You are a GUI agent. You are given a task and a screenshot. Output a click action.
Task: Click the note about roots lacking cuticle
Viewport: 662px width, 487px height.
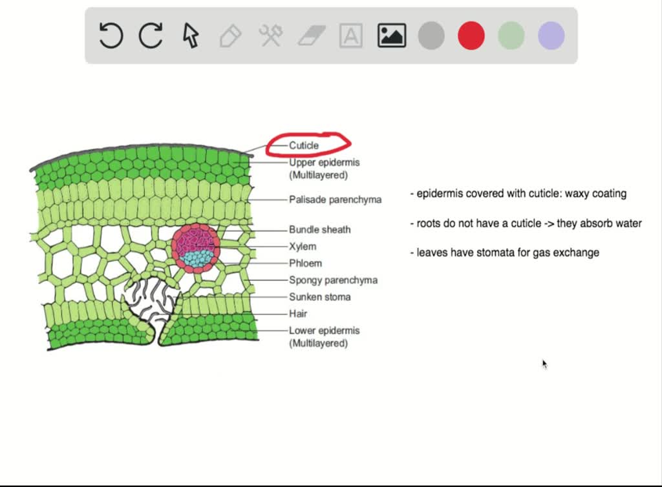(526, 223)
